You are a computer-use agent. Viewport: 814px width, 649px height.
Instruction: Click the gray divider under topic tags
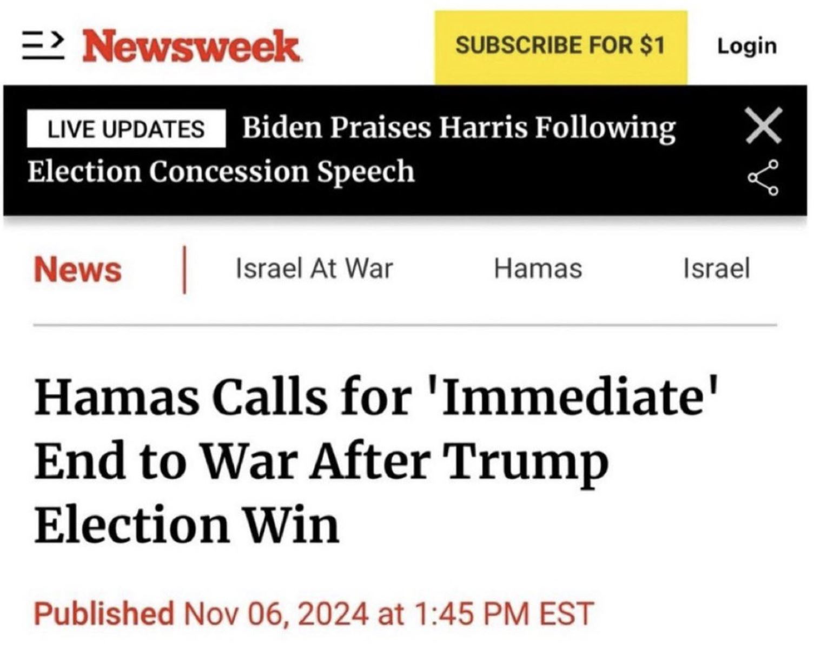[405, 325]
